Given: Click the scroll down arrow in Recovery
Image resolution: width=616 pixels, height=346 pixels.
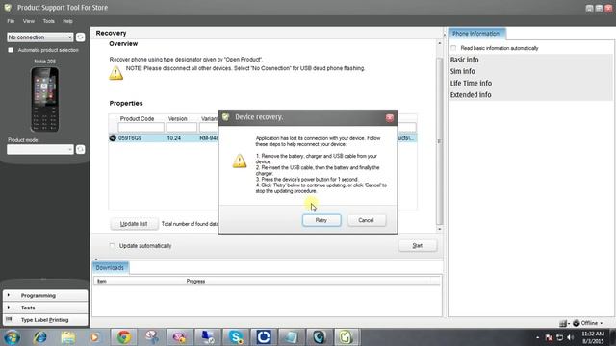Looking at the screenshot, I should pos(439,229).
